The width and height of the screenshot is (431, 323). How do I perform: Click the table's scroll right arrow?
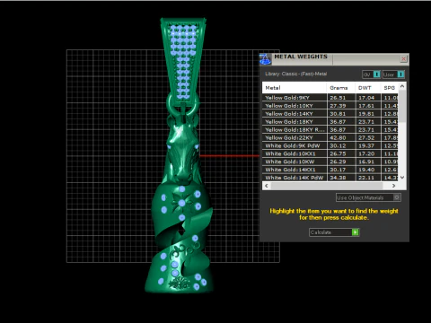click(x=393, y=186)
